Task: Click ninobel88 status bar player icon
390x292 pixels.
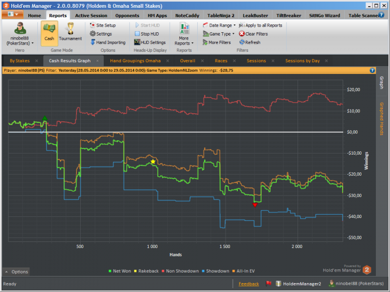Action: pos(331,283)
